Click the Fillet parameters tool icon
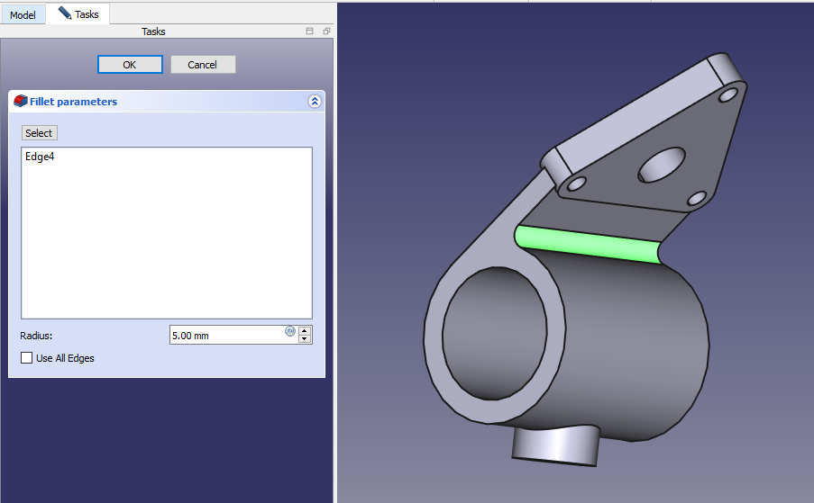 coord(21,102)
